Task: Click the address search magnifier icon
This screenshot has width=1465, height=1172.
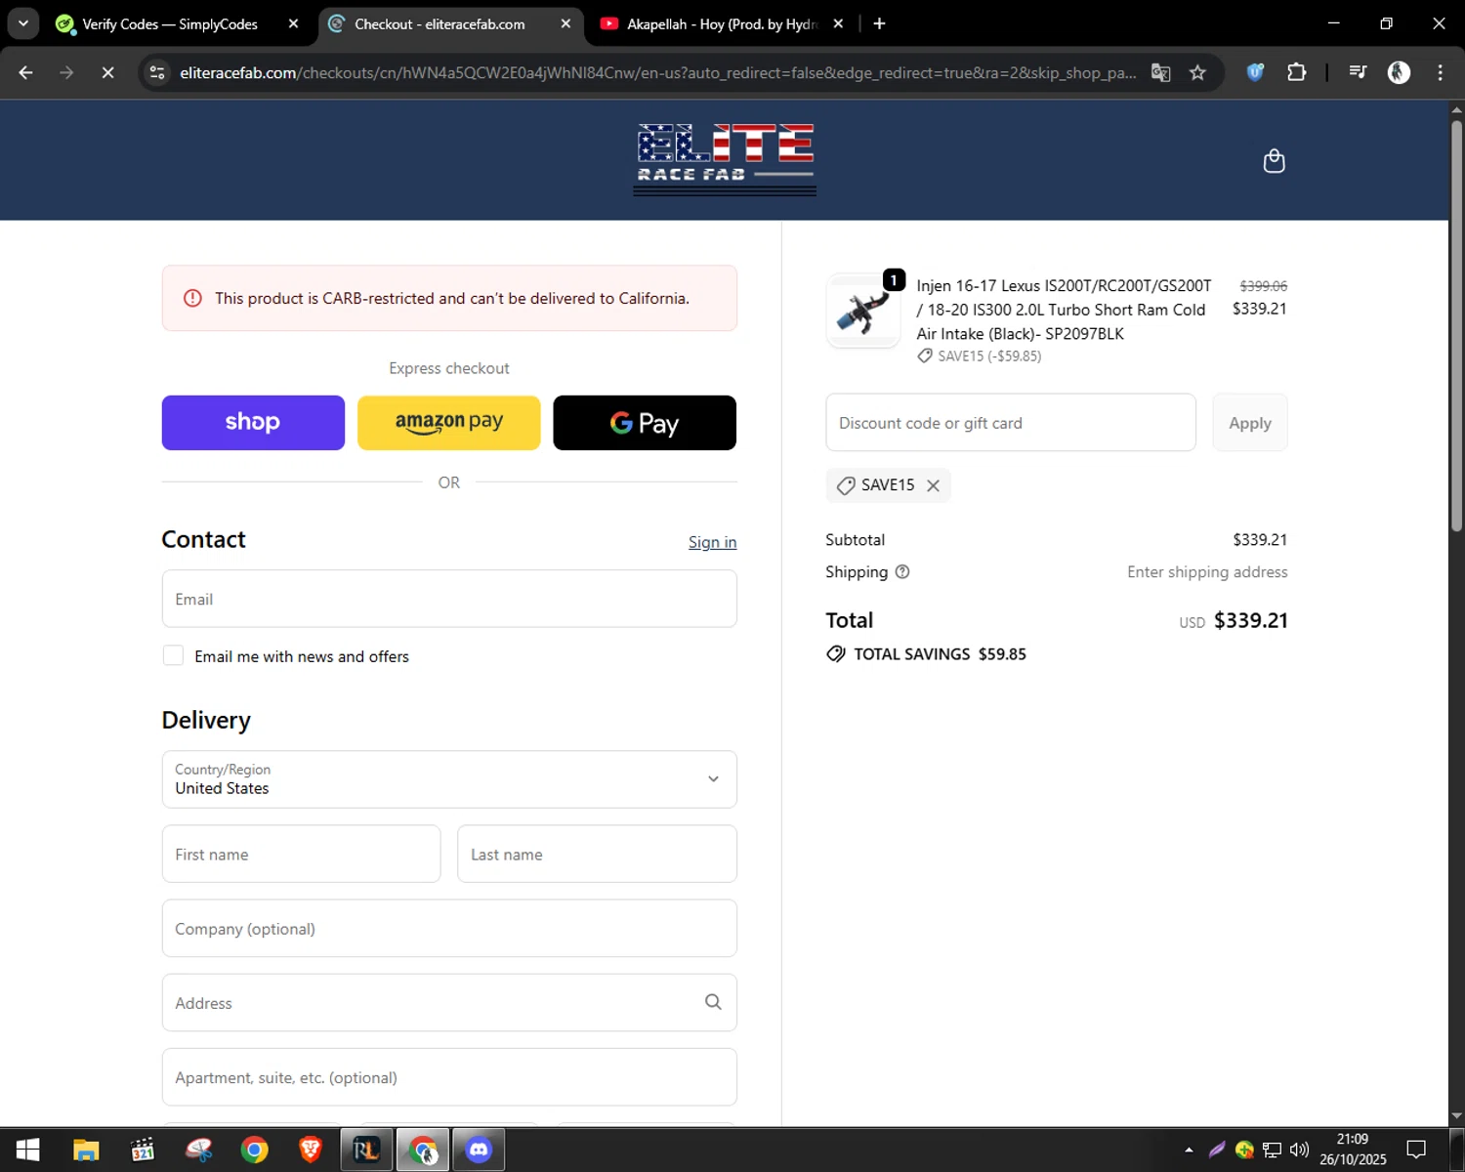Action: click(713, 1002)
